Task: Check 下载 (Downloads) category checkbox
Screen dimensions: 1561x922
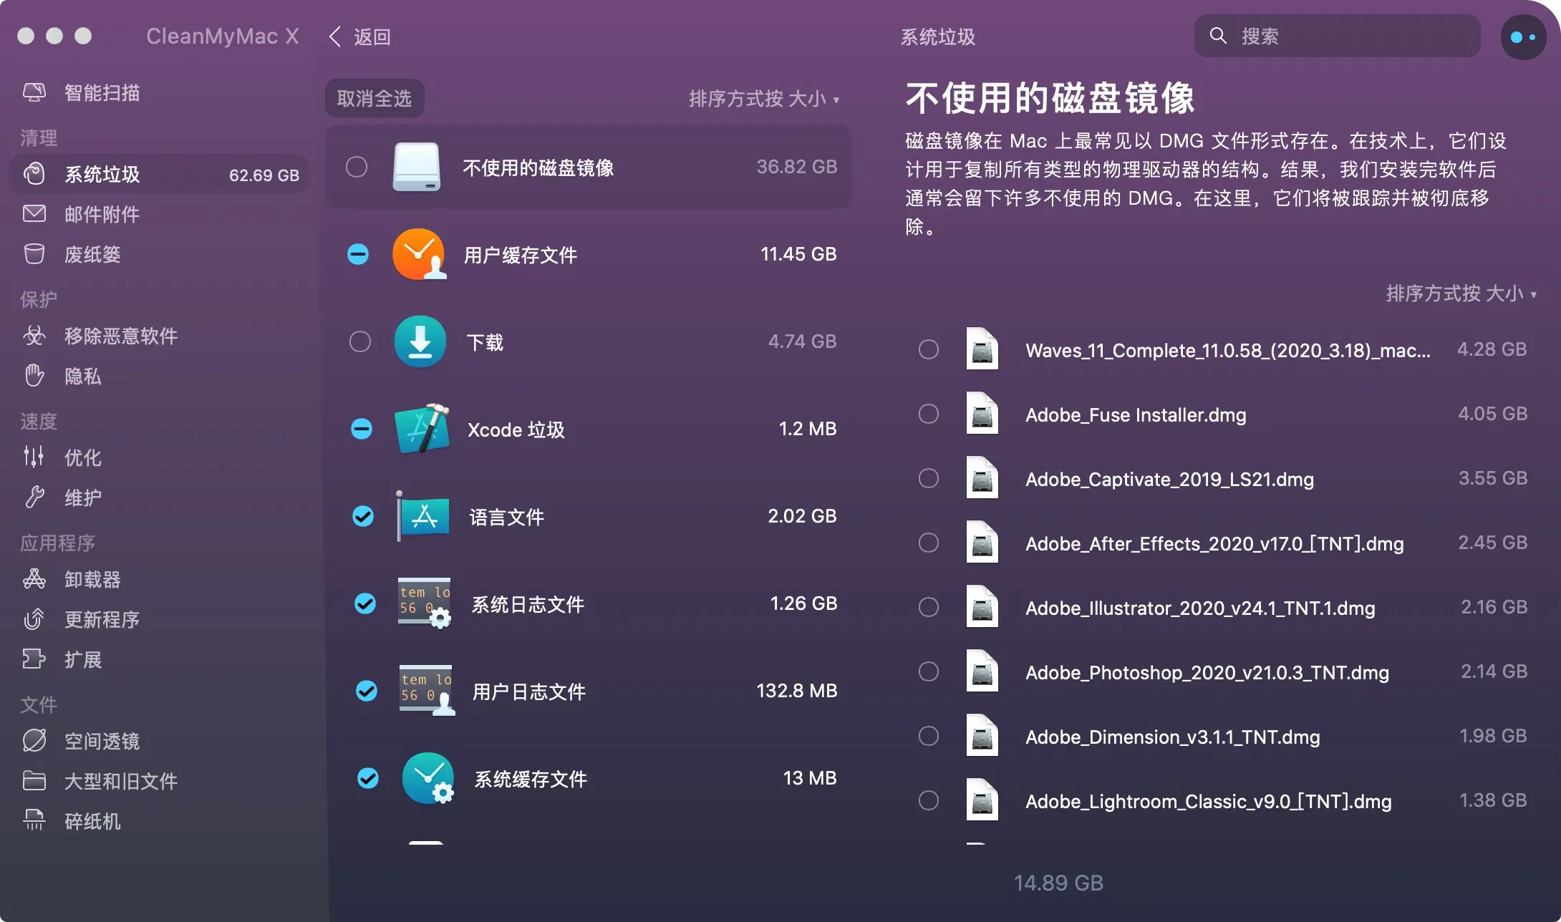Action: click(359, 341)
